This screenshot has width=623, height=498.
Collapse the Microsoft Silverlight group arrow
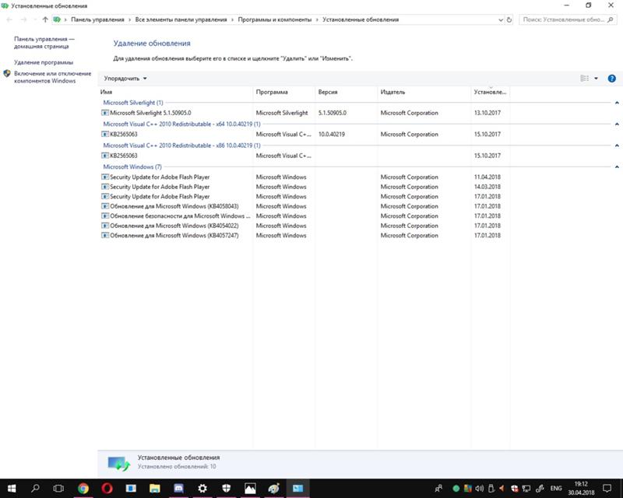617,103
